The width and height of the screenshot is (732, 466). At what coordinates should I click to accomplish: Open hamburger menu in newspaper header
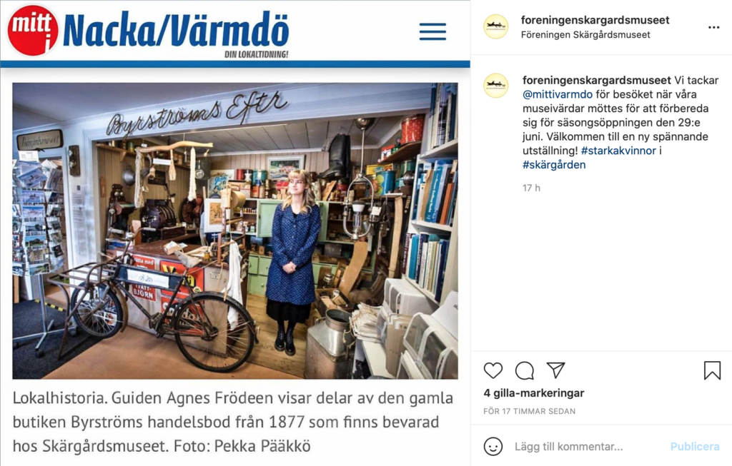tap(432, 31)
